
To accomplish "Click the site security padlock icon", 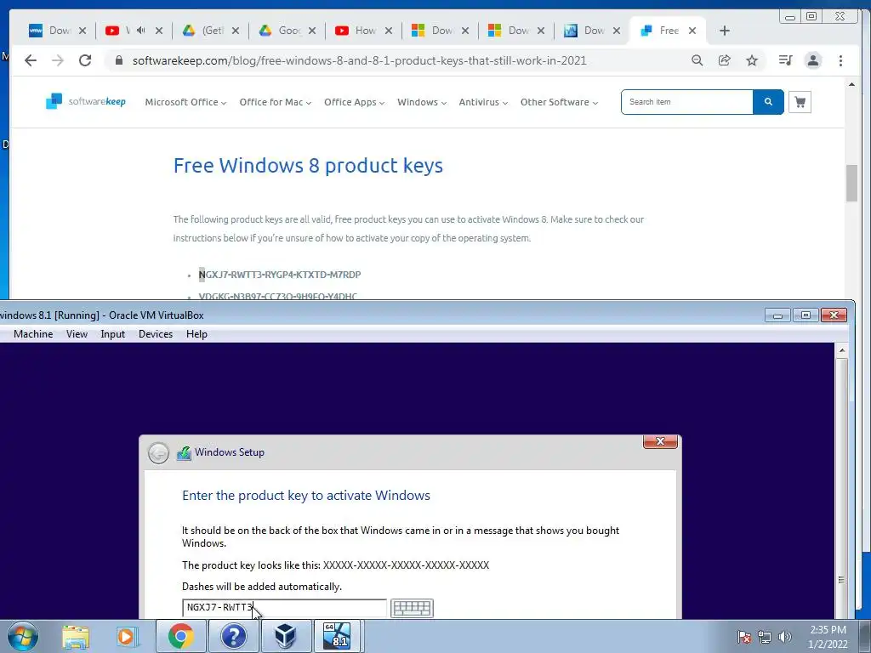I will coord(118,60).
